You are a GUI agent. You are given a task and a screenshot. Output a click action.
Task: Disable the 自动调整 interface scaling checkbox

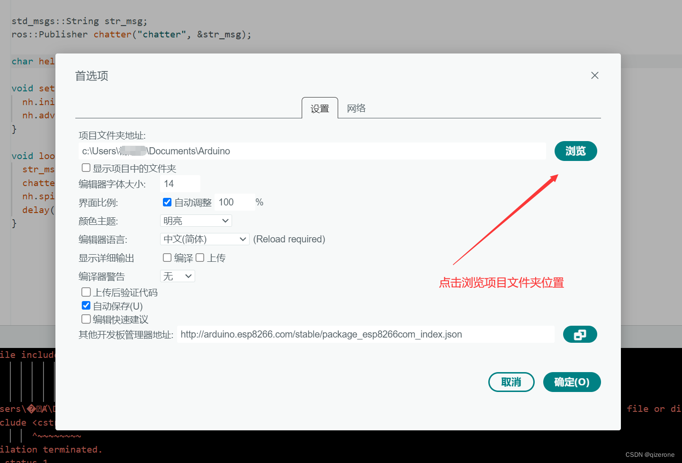pyautogui.click(x=167, y=202)
